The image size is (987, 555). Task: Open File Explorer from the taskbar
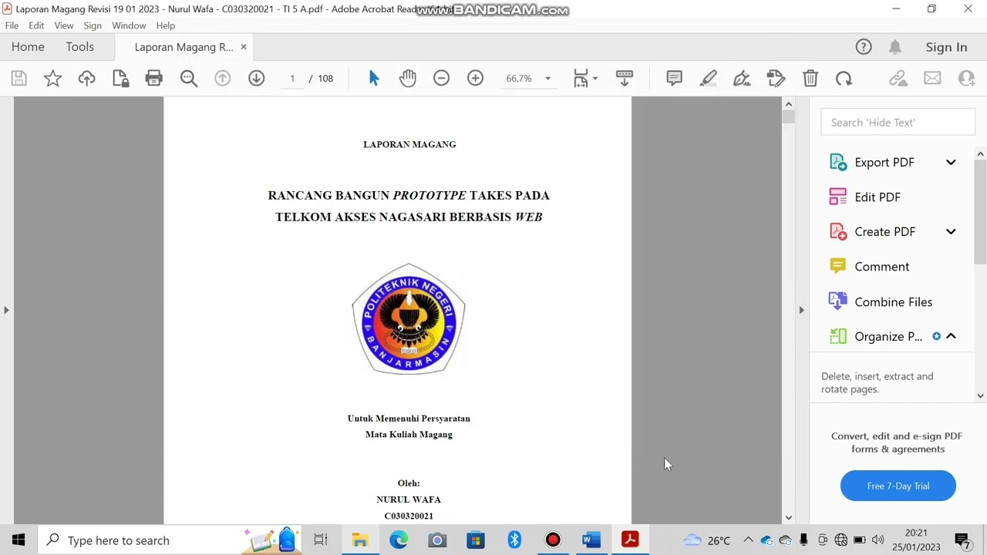pos(360,540)
